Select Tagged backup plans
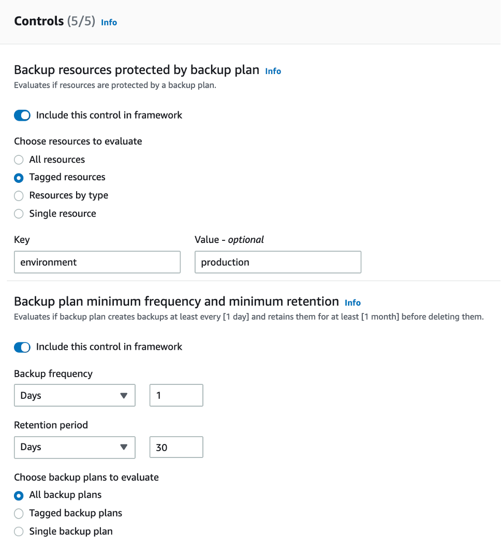 point(18,513)
